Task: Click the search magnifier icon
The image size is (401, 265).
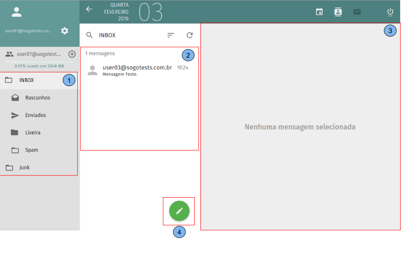Action: [89, 36]
